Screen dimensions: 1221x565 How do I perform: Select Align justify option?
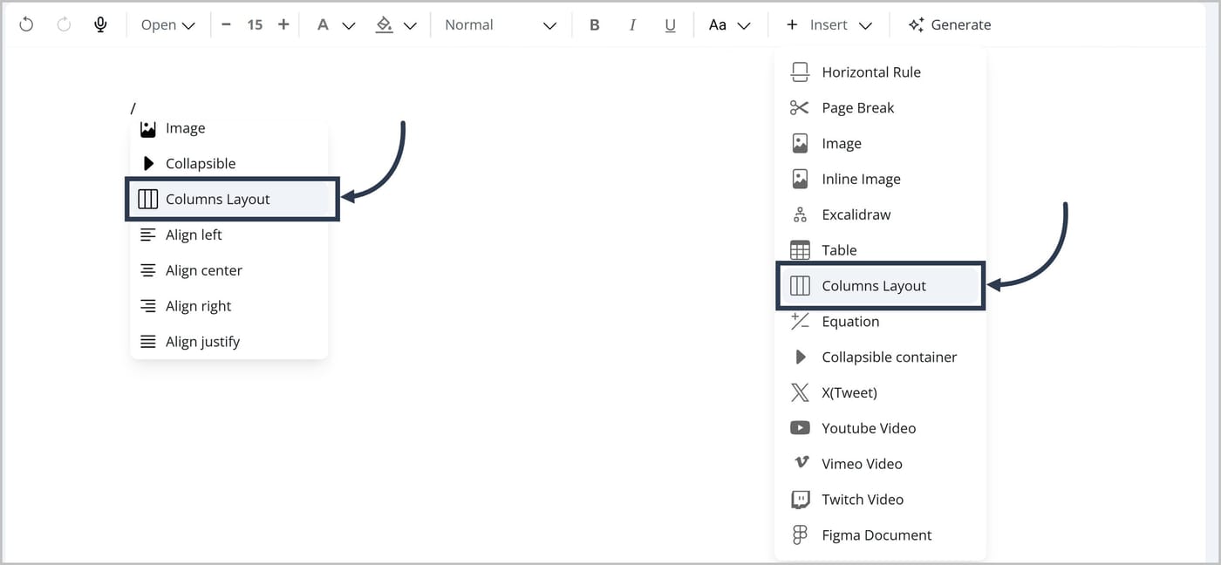229,342
